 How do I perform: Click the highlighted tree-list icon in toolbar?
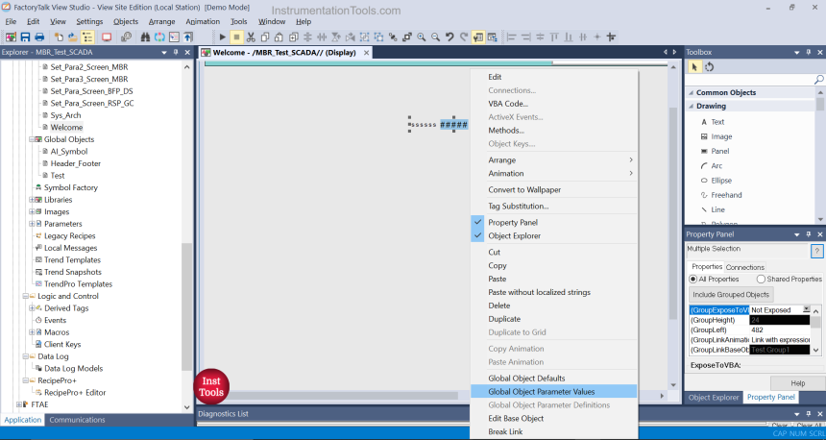pyautogui.click(x=87, y=37)
